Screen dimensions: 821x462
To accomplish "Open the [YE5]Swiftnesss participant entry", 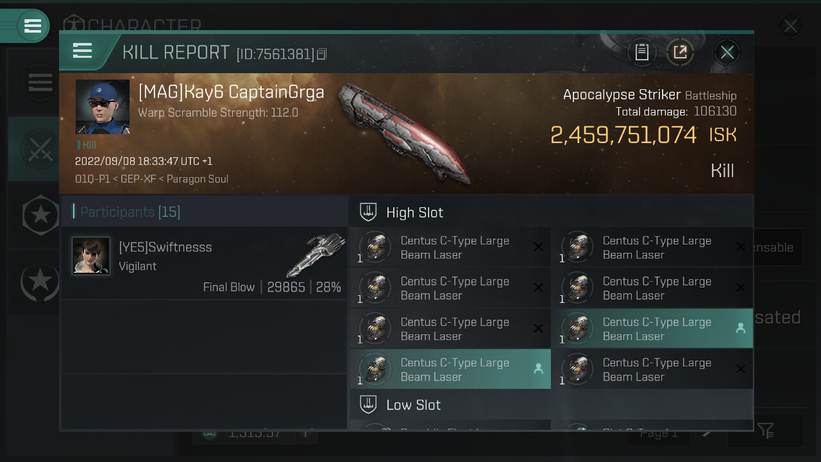I will tap(204, 263).
